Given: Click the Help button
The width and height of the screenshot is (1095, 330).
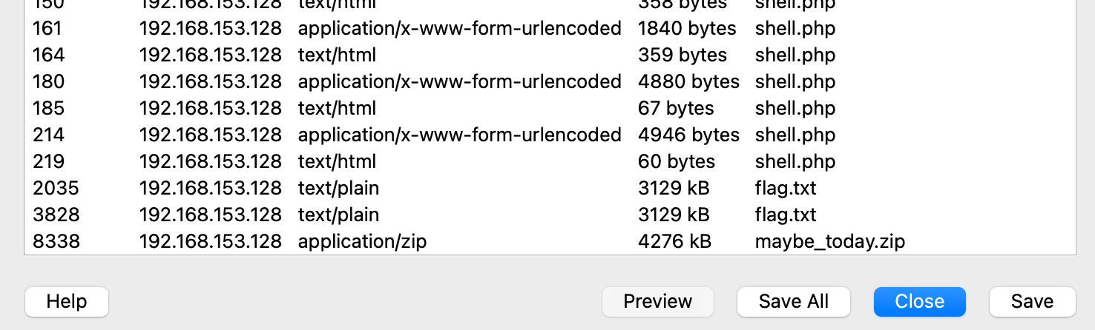Looking at the screenshot, I should [67, 302].
